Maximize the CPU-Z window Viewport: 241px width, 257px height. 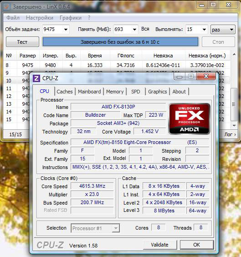coord(191,77)
